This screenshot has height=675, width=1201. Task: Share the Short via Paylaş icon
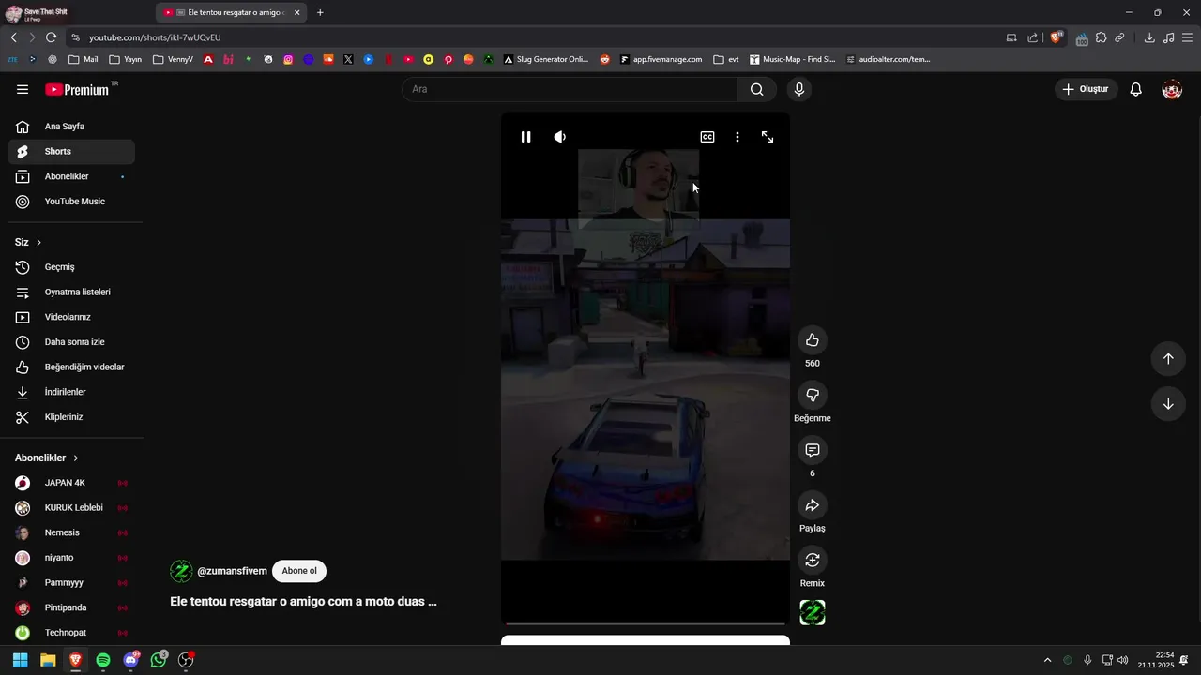813,505
